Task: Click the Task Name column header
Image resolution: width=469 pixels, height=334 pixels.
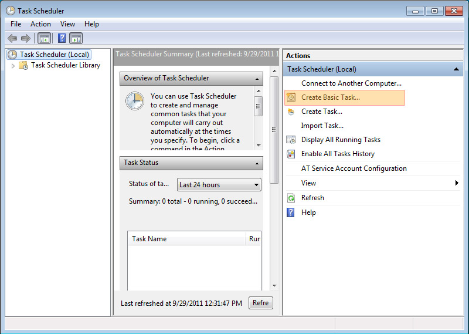Action: [186, 239]
